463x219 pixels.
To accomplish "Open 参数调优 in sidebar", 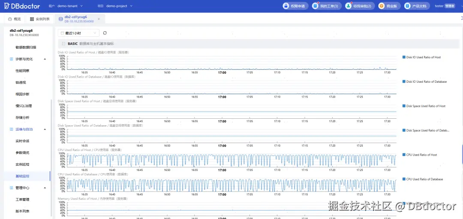I will pos(22,153).
